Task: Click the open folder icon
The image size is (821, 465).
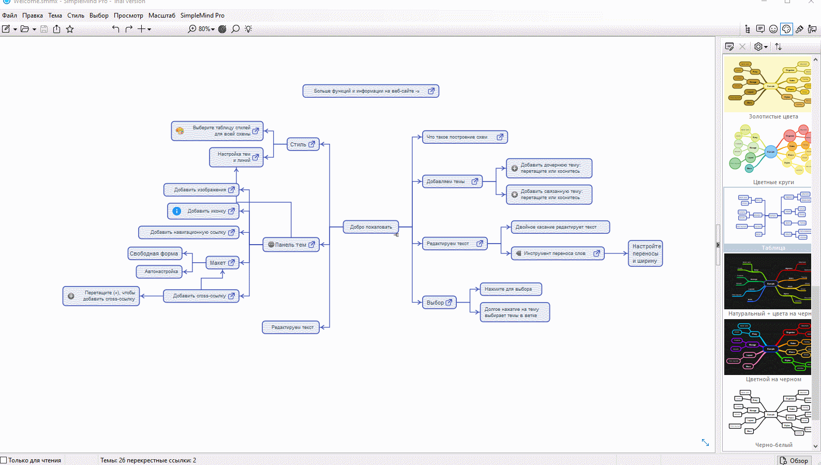Action: 24,29
